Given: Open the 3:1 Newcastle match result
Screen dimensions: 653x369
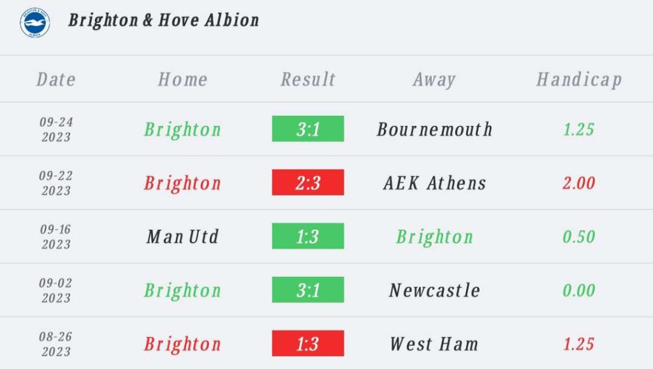Looking at the screenshot, I should (308, 290).
